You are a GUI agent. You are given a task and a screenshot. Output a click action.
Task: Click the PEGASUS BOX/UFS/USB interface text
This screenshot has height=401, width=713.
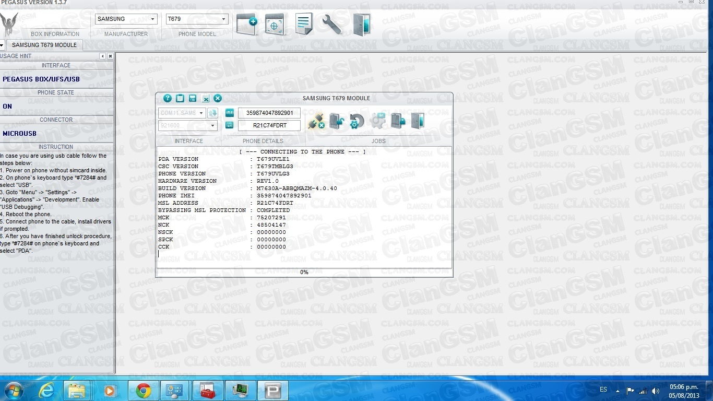[41, 79]
